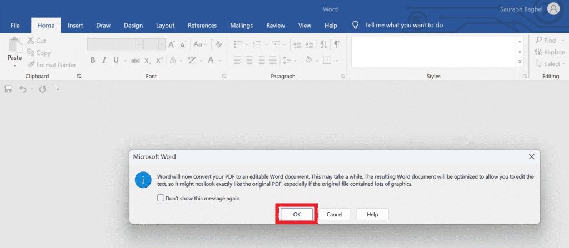Click the Borders grid icon
Viewport: 569px width, 248px height.
coord(327,60)
